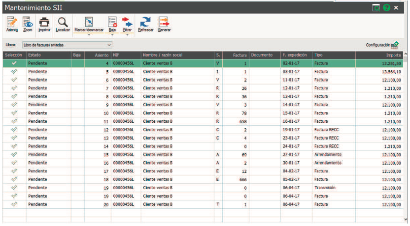Open the Filtrar tool
The width and height of the screenshot is (410, 226).
tap(127, 25)
